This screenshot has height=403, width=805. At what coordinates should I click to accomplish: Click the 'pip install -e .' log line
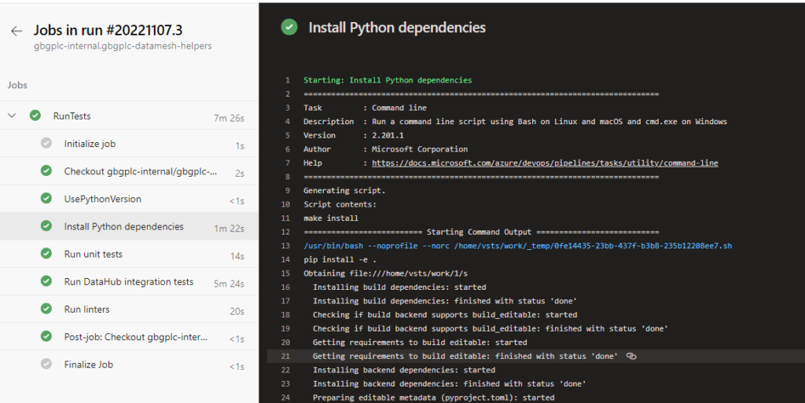[x=340, y=259]
